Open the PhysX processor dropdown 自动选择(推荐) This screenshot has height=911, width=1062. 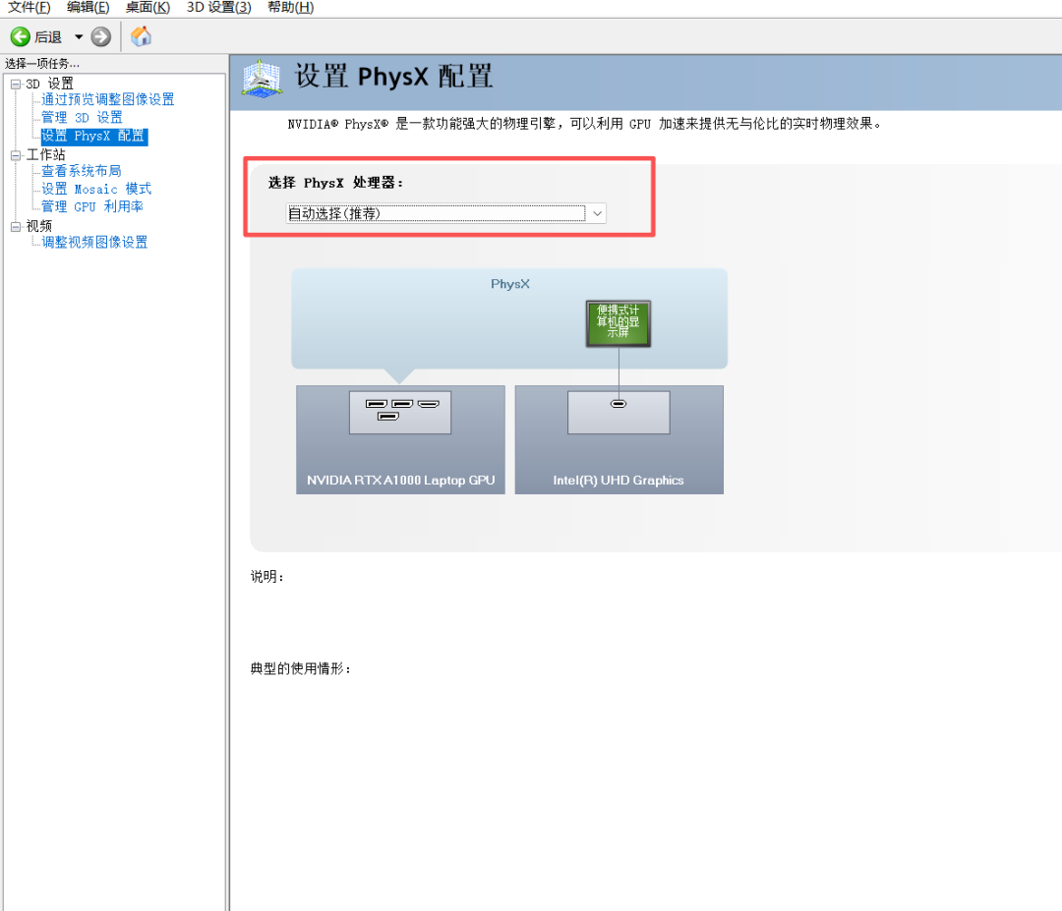[x=445, y=214]
